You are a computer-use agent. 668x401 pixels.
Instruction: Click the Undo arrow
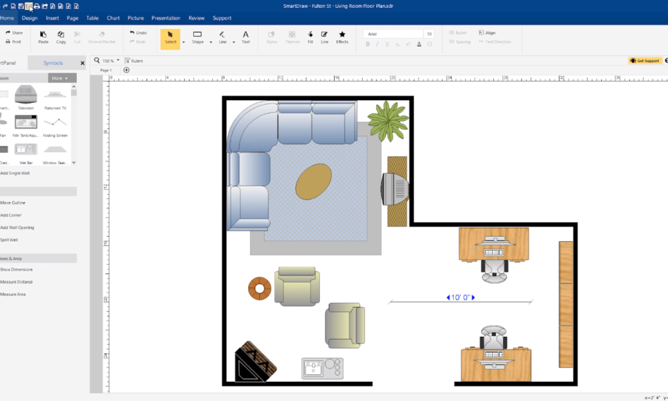tap(138, 33)
